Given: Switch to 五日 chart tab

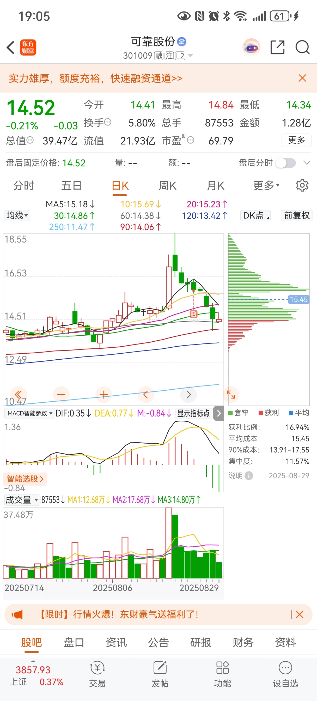Looking at the screenshot, I should pyautogui.click(x=72, y=186).
